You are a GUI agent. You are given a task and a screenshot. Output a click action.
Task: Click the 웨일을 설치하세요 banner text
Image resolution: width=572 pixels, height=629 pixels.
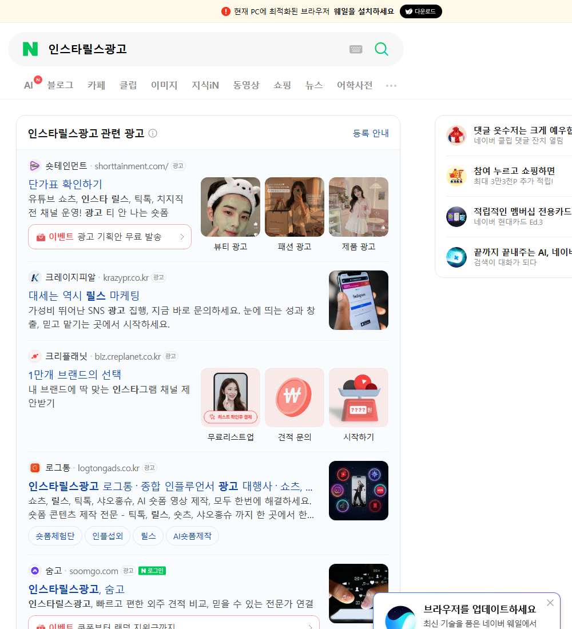364,11
